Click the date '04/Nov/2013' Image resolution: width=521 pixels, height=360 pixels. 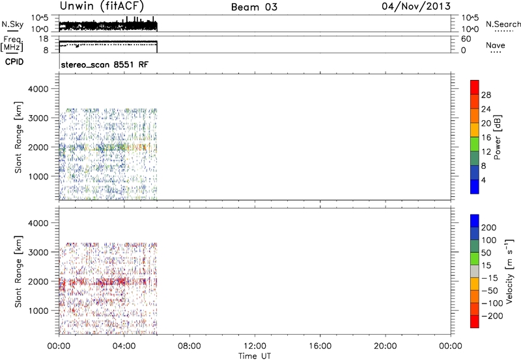tap(416, 6)
